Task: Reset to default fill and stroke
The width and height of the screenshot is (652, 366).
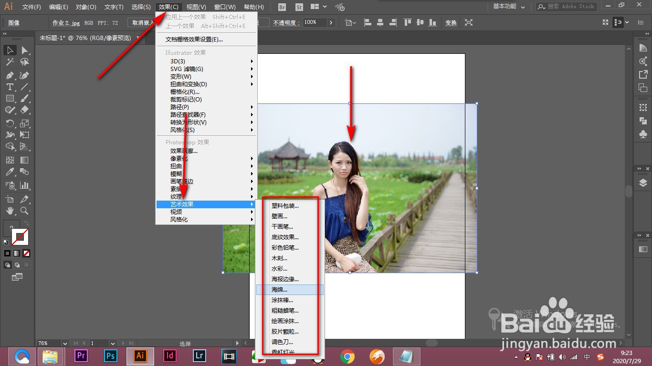Action: [x=6, y=242]
